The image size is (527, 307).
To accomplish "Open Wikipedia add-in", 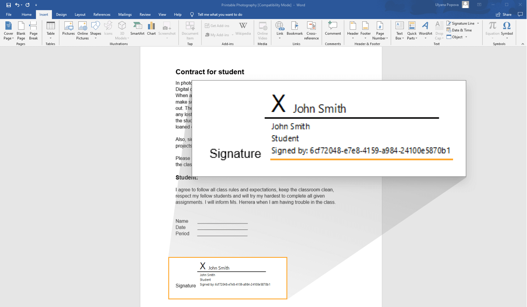I will (243, 28).
